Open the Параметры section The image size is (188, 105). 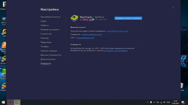pyautogui.click(x=46, y=42)
